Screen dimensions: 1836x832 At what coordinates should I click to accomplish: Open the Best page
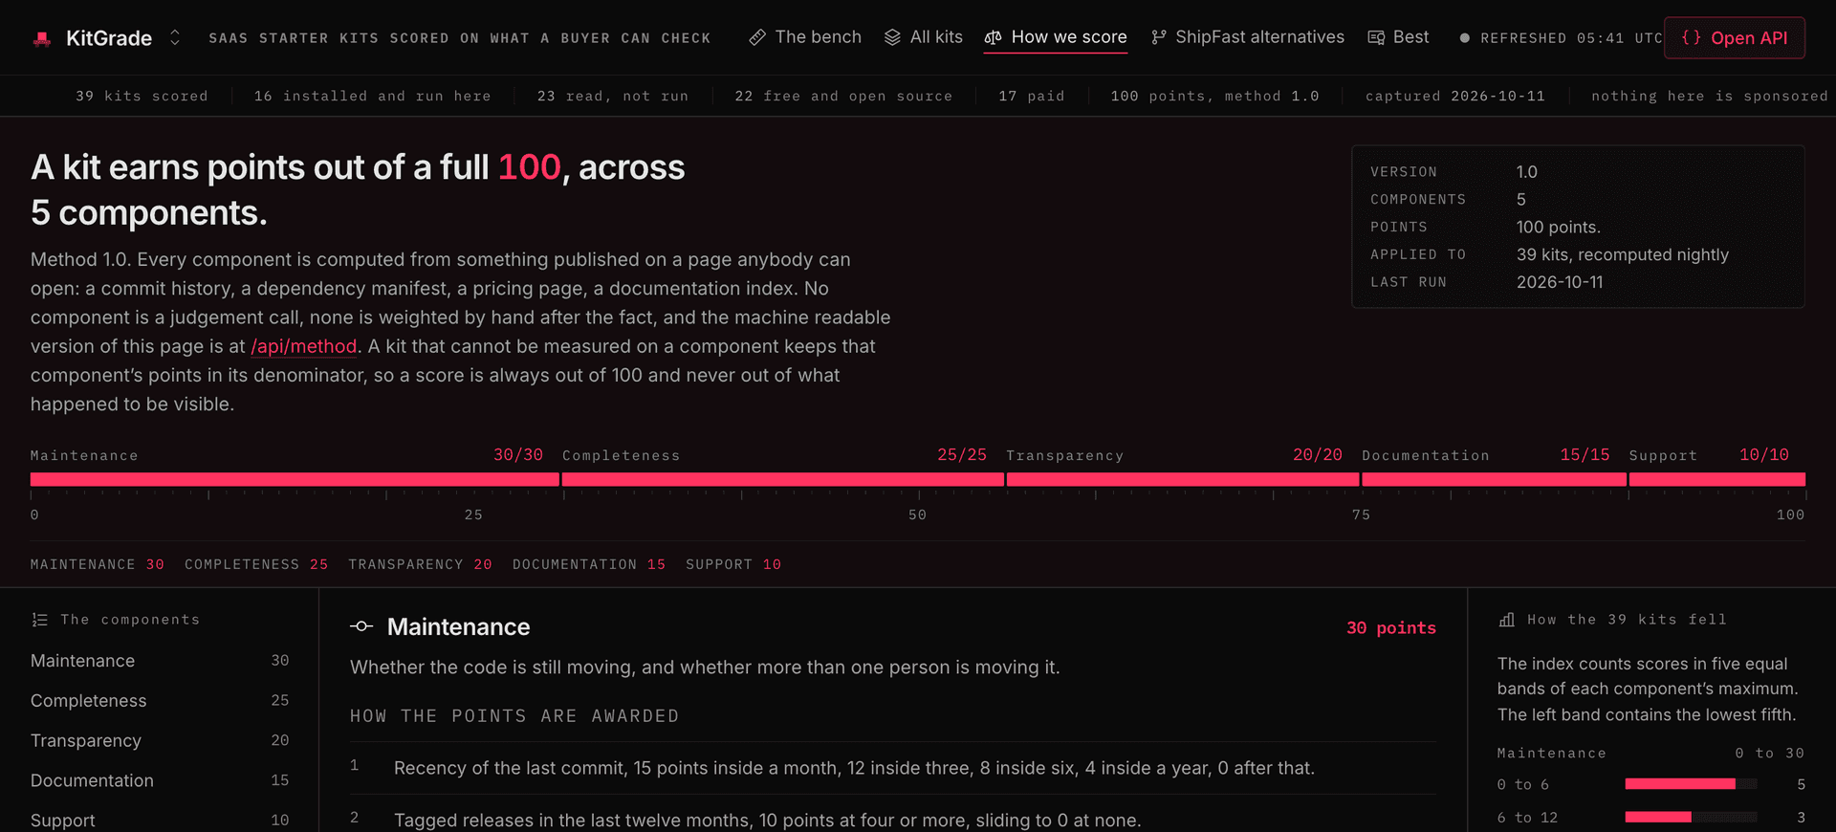coord(1398,37)
